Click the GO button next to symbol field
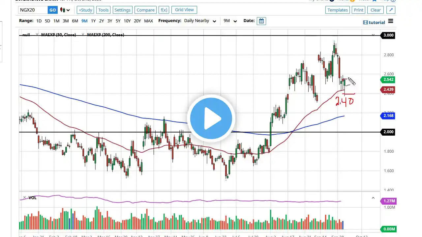 53,10
